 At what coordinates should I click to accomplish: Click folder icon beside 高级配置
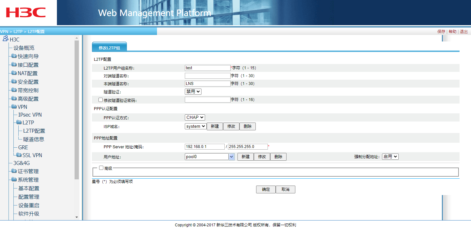[14, 99]
